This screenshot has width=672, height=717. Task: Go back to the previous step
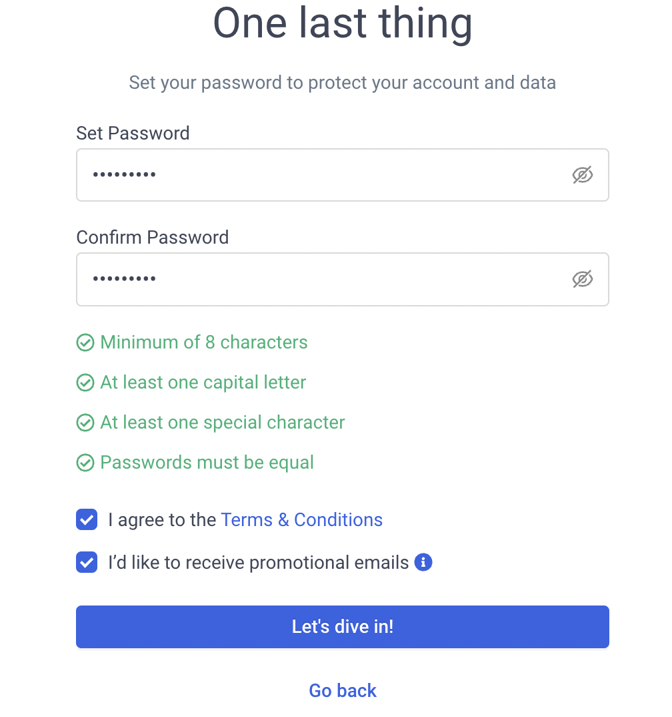click(343, 690)
